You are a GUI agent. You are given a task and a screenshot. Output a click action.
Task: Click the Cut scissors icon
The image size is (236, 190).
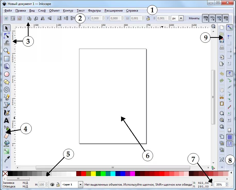pyautogui.click(x=222, y=97)
